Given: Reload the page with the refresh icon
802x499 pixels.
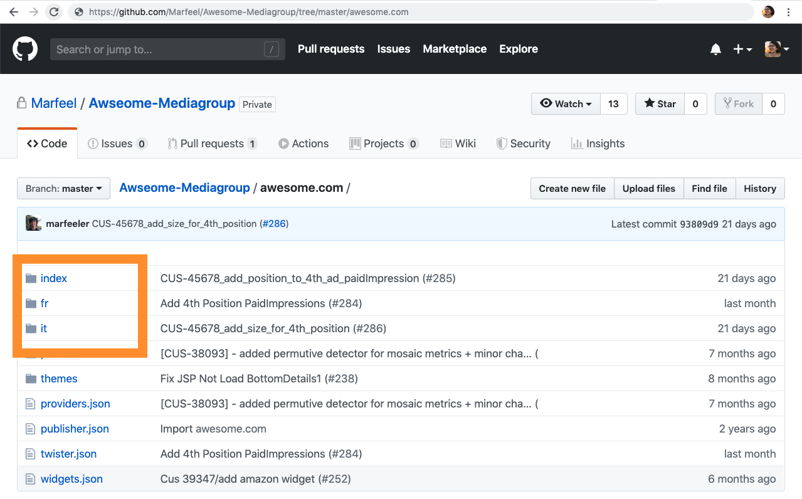Looking at the screenshot, I should coord(55,12).
